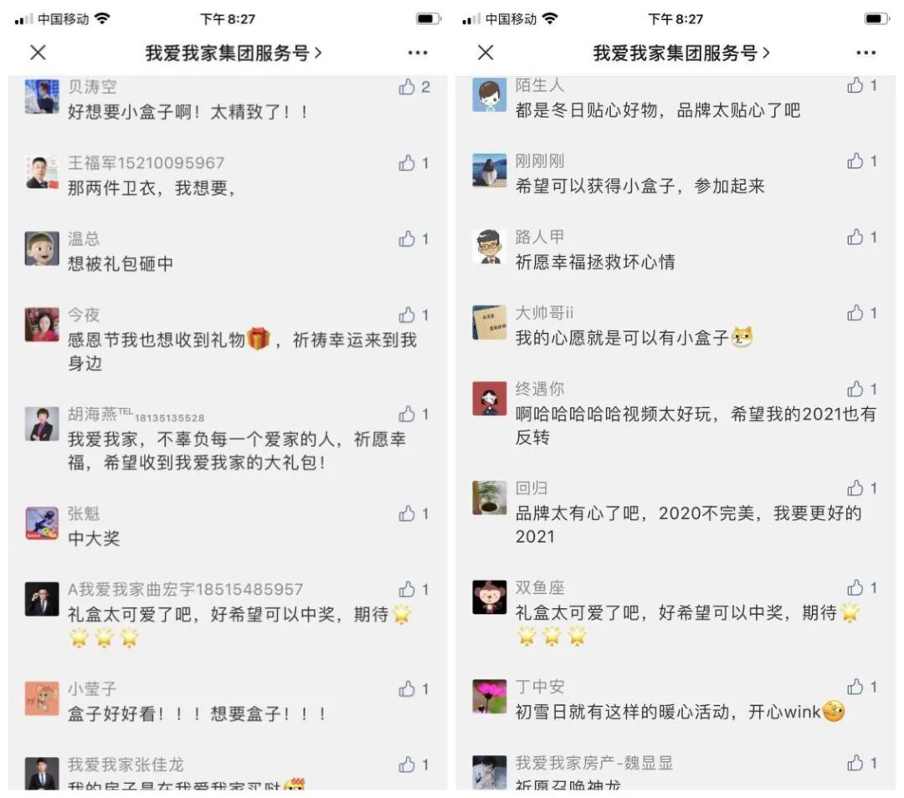Open the left screen's three-dot more menu
This screenshot has width=904, height=798.
tap(418, 53)
